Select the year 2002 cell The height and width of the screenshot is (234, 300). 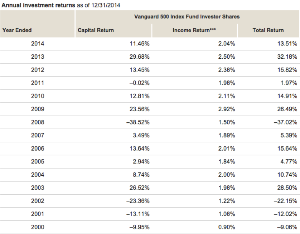[x=38, y=201]
